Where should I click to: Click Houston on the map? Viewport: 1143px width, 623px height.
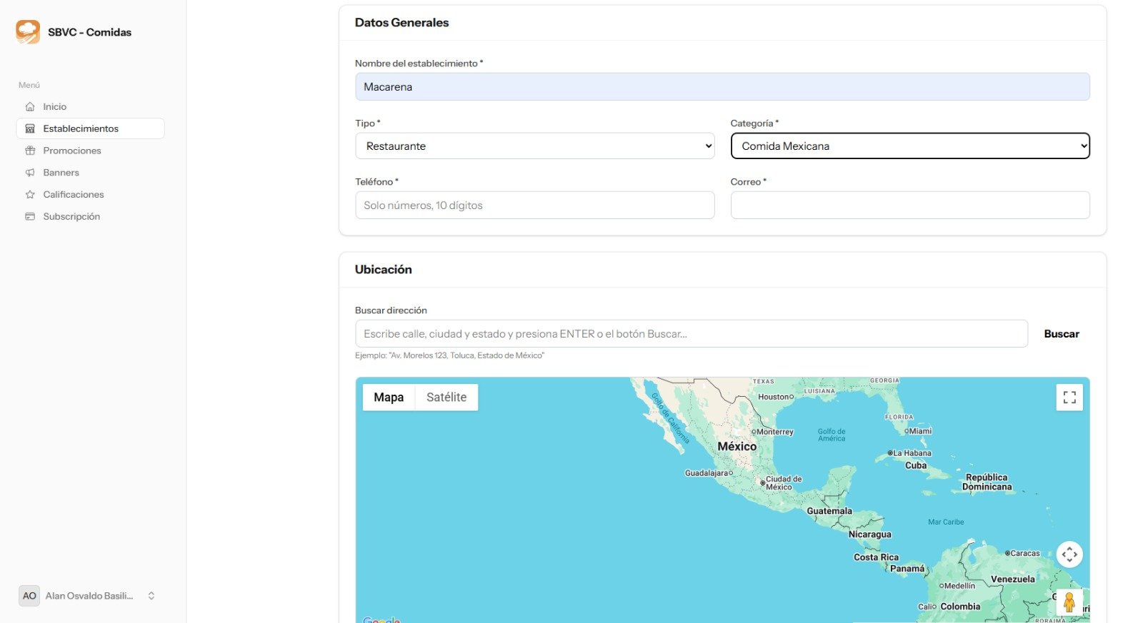click(x=776, y=397)
